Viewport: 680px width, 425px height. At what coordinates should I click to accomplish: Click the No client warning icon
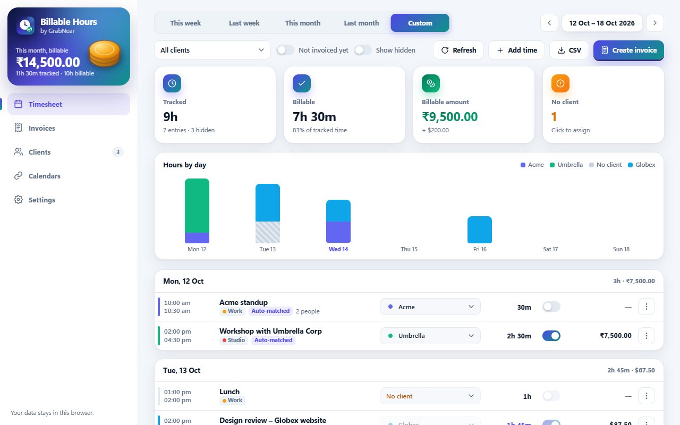pyautogui.click(x=560, y=83)
